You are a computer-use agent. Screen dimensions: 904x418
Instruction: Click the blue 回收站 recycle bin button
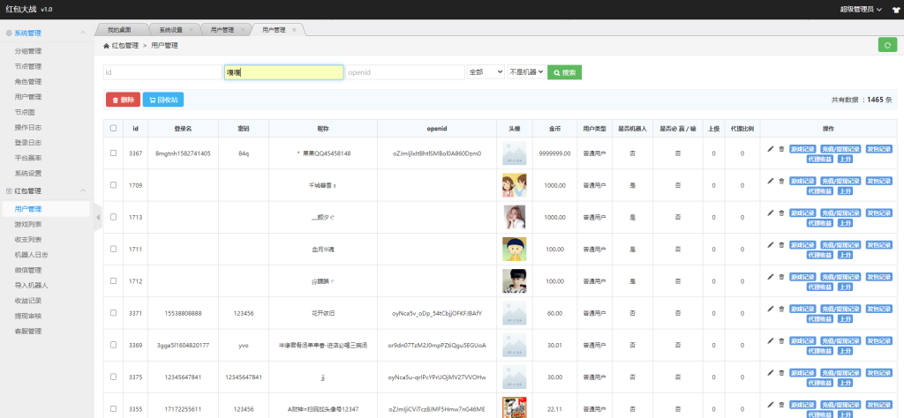coord(163,100)
